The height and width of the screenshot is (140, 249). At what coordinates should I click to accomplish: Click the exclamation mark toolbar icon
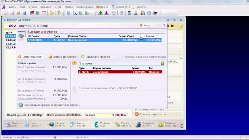pyautogui.click(x=165, y=13)
